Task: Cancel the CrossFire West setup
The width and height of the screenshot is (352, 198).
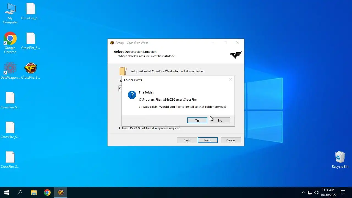Action: 231,140
